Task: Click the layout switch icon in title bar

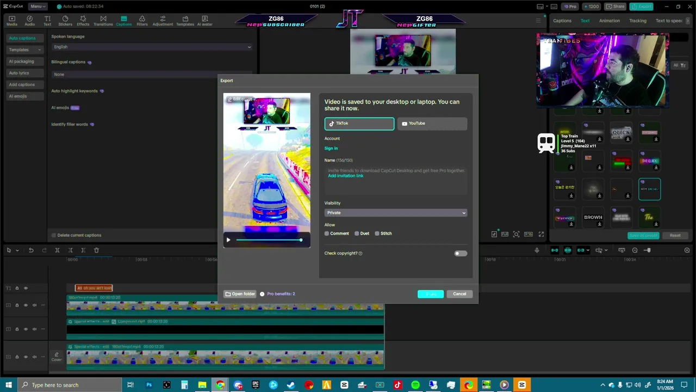Action: [540, 7]
